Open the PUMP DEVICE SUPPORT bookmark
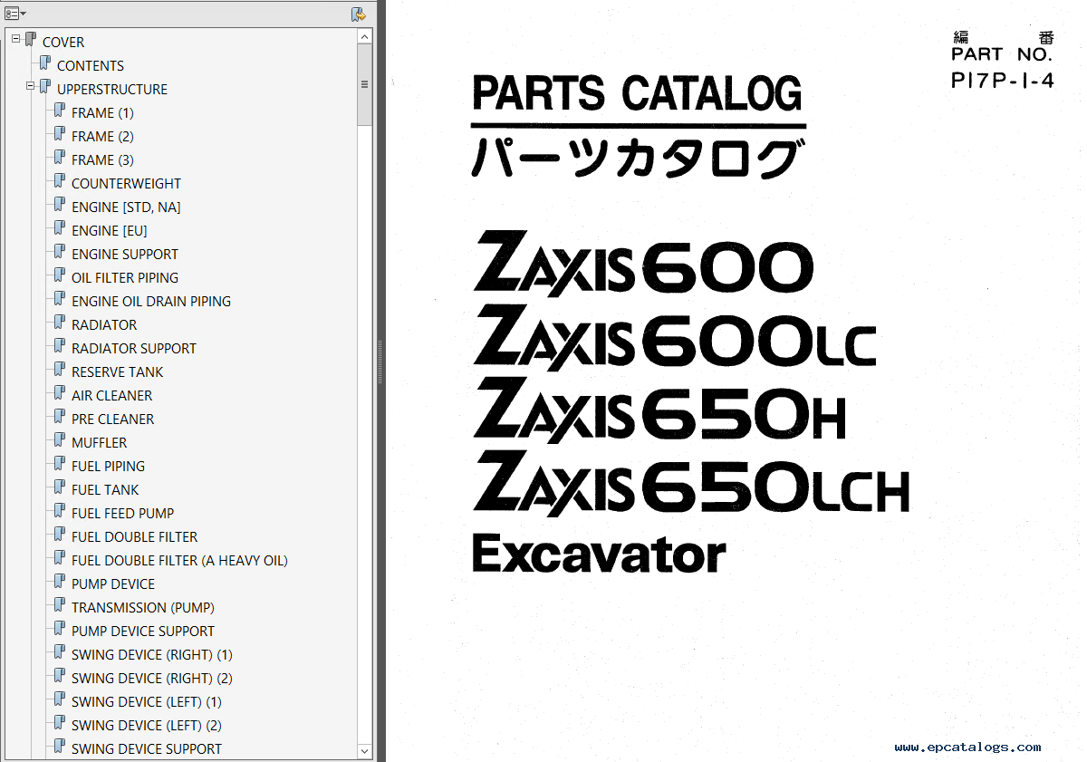Image resolution: width=1087 pixels, height=762 pixels. tap(143, 632)
